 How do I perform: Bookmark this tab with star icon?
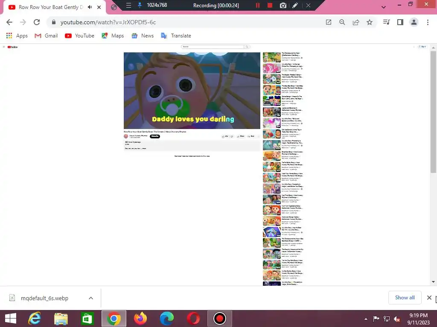tap(370, 22)
